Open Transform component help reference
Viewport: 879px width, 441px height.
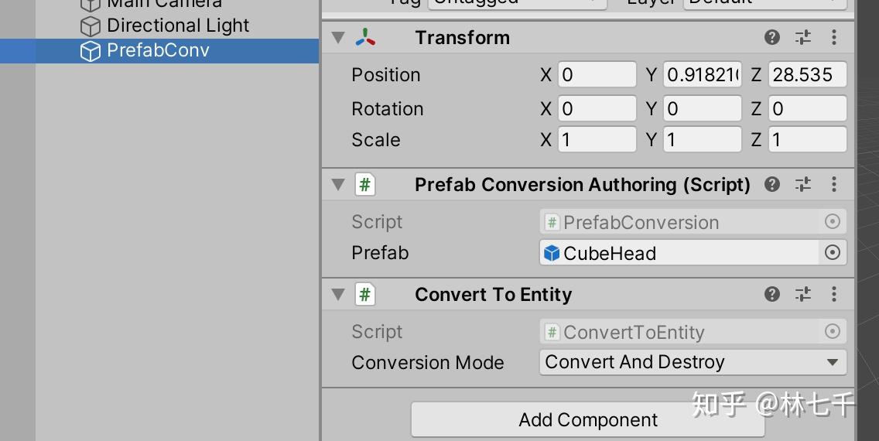tap(771, 37)
